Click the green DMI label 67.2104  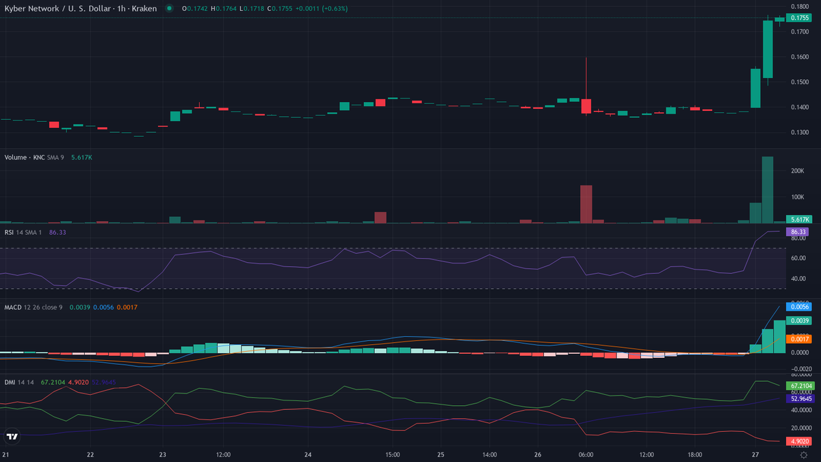click(x=798, y=386)
